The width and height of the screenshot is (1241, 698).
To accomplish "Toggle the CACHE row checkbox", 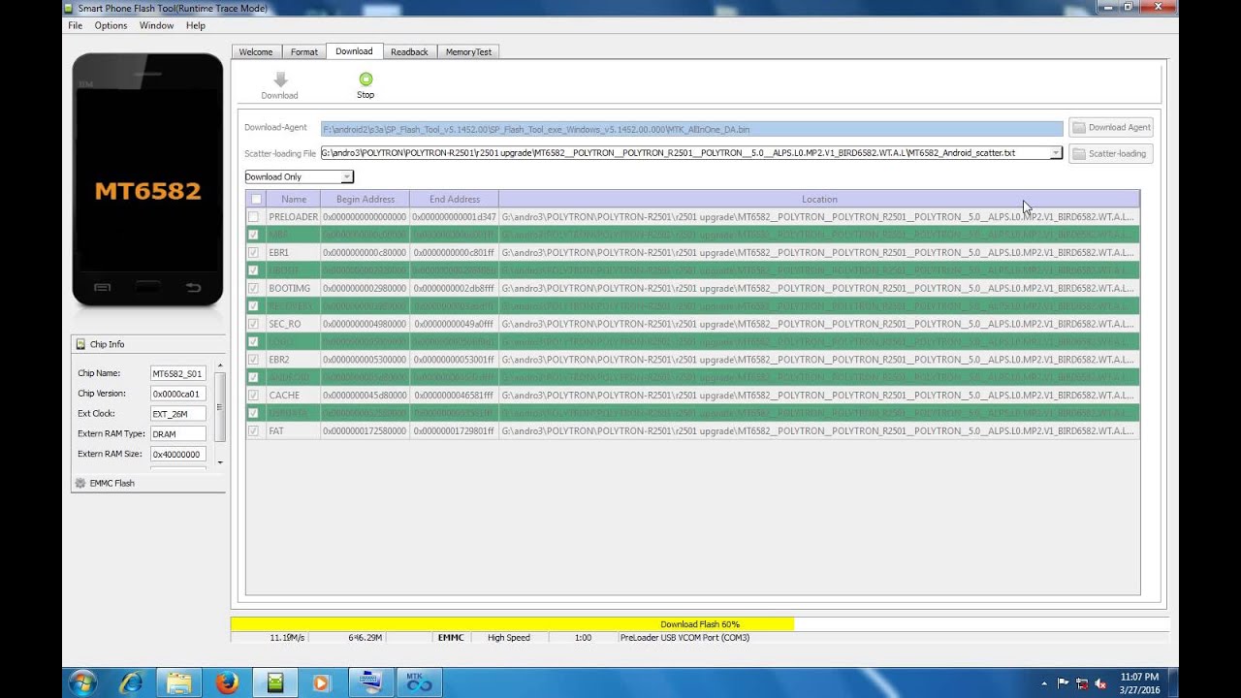I will pos(254,396).
